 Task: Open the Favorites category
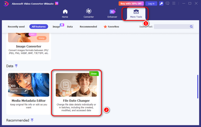(x=111, y=27)
